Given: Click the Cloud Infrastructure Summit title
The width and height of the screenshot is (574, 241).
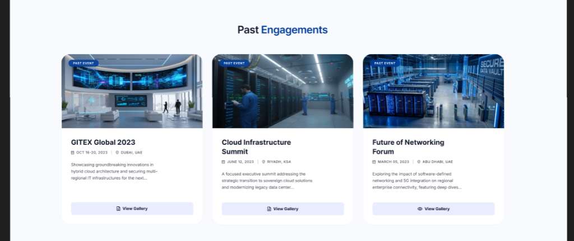Looking at the screenshot, I should click(256, 147).
